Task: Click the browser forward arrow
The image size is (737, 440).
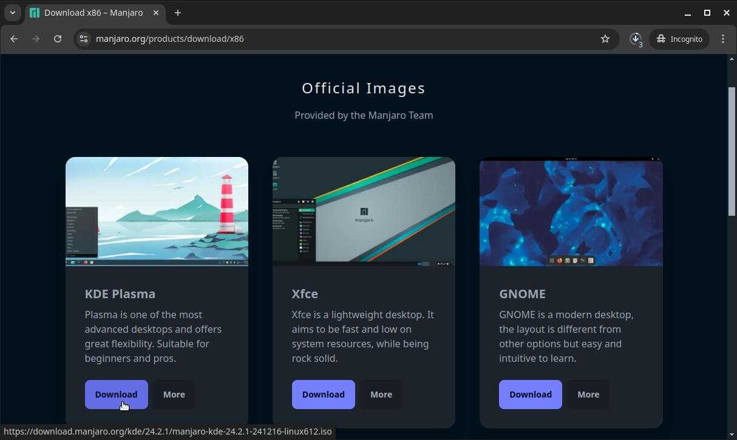Action: (36, 39)
